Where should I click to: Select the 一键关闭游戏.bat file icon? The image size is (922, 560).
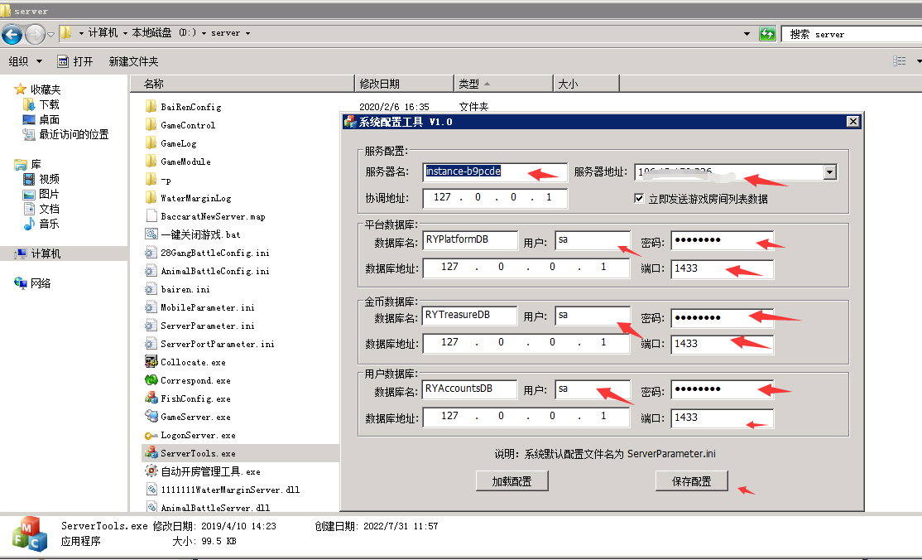click(x=151, y=234)
